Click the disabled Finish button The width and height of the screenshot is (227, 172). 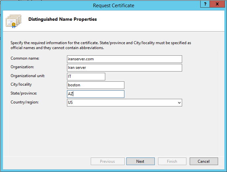172,161
